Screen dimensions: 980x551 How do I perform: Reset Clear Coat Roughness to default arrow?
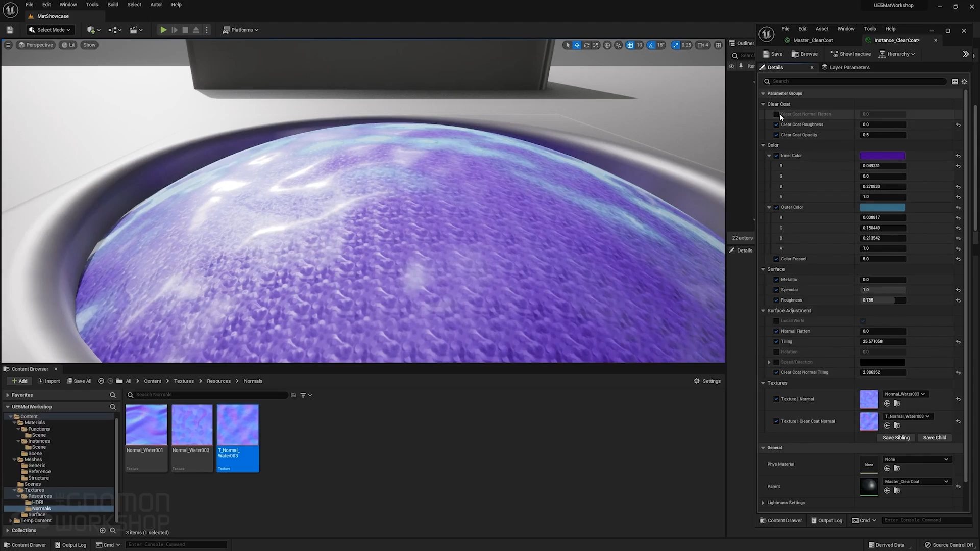[958, 125]
